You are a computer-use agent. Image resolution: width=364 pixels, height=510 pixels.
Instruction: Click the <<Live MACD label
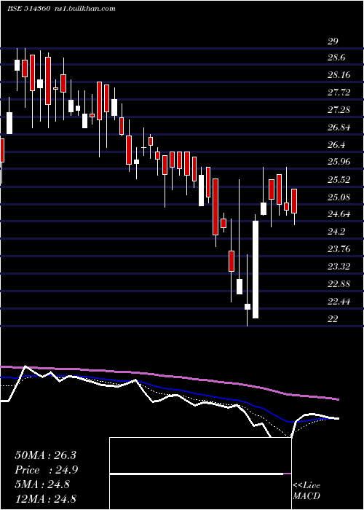(x=306, y=491)
